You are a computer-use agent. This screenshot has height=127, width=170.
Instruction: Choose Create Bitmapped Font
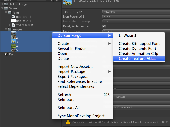(139, 44)
